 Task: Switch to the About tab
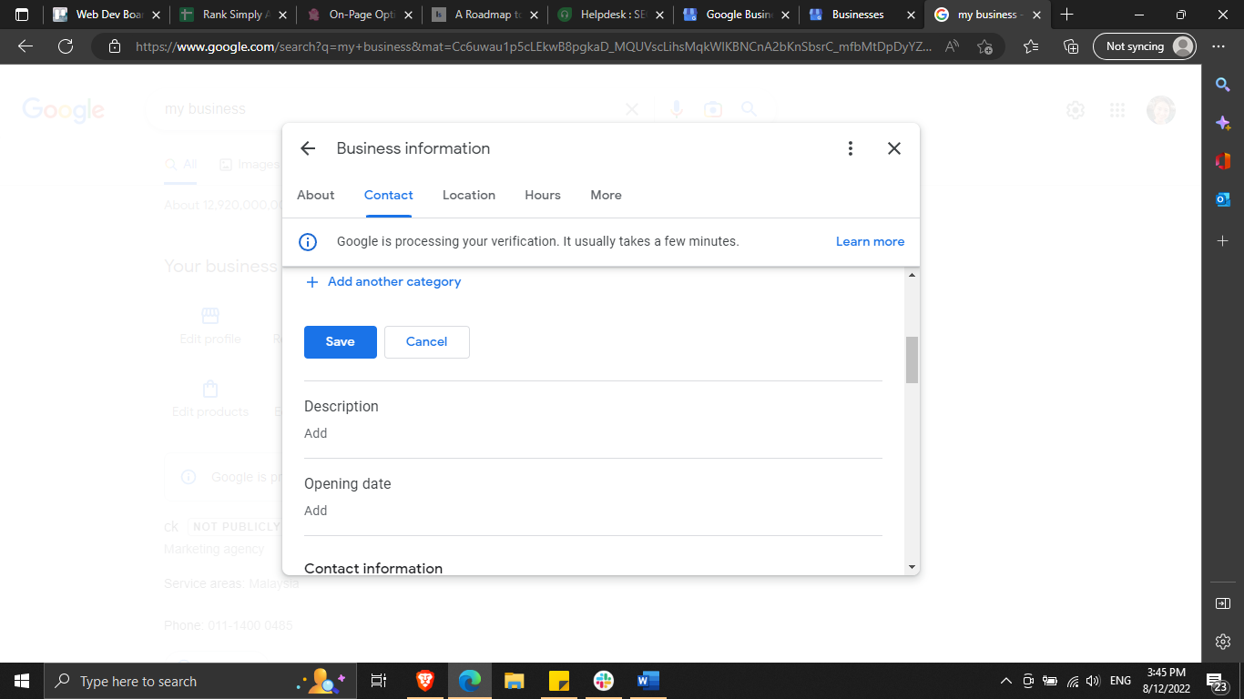point(316,195)
